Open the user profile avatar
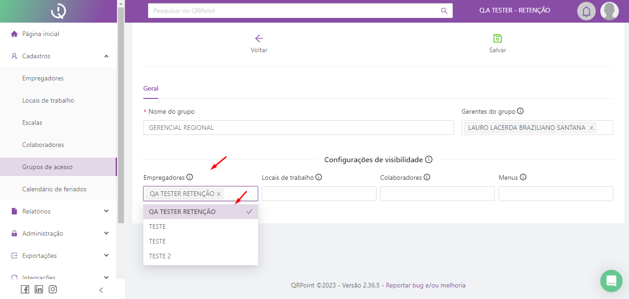This screenshot has width=629, height=299. [x=609, y=11]
